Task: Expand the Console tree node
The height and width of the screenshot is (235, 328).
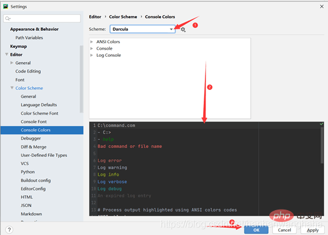Action: coord(92,49)
